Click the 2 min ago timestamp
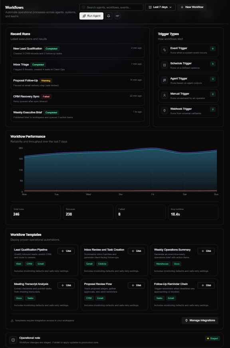Viewport: 230px width, 348px height. [x=136, y=48]
